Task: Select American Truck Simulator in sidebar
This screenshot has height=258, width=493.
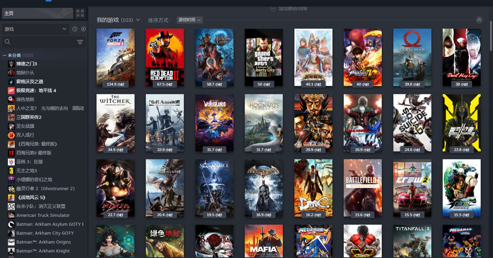Action: pos(43,215)
